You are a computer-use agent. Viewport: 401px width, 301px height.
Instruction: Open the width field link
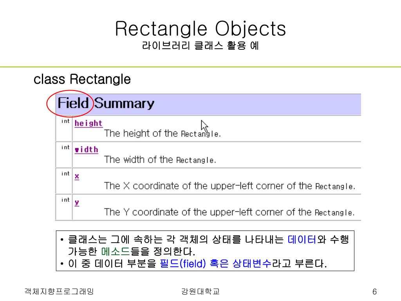pos(87,149)
